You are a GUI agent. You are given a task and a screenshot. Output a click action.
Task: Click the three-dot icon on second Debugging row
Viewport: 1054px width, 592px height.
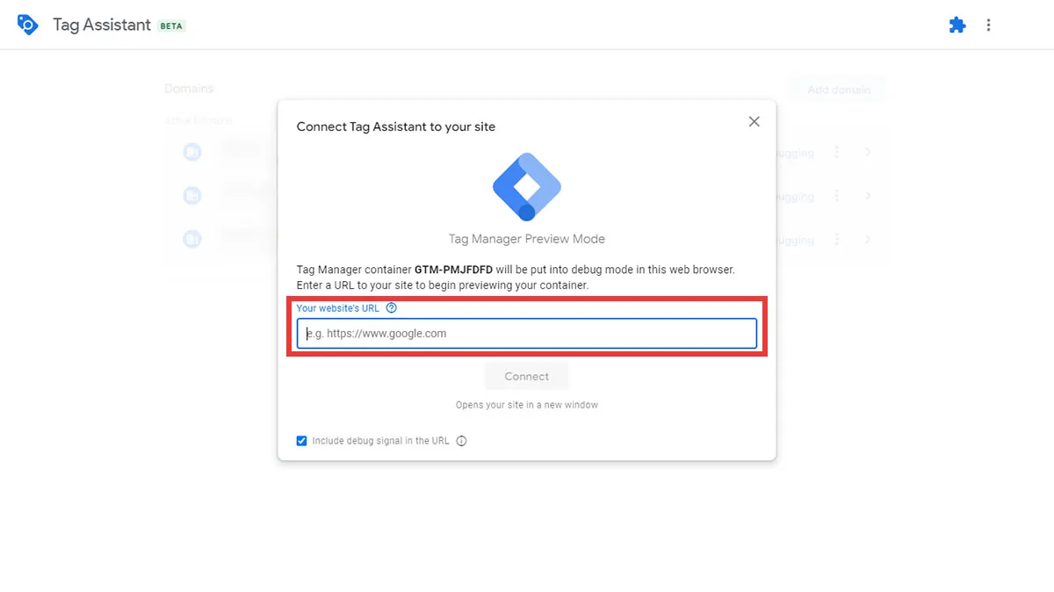pos(836,195)
